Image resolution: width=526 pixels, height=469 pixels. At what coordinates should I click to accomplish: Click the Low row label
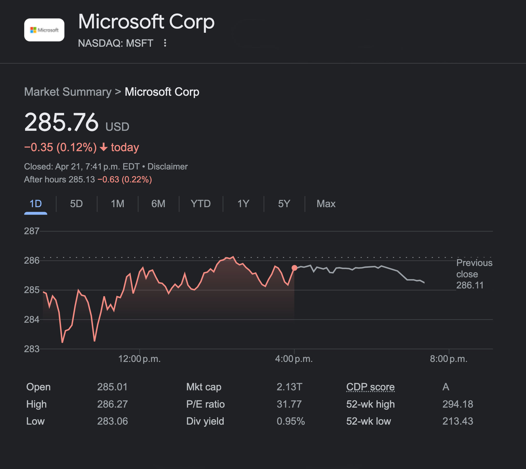pos(35,421)
